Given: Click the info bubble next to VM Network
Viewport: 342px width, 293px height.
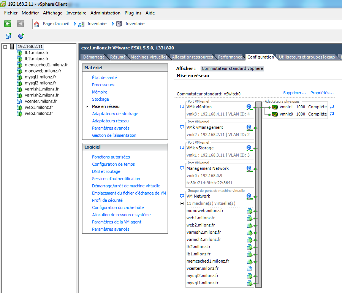Looking at the screenshot, I should [182, 196].
